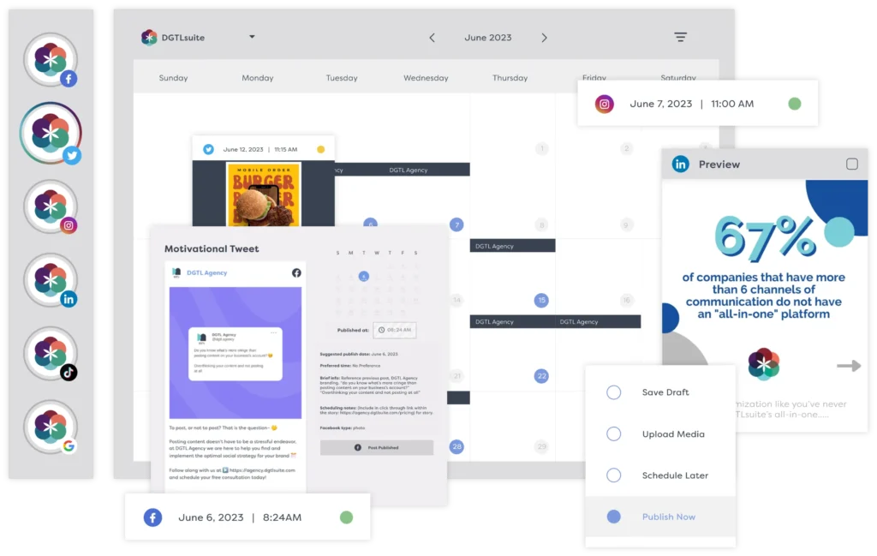The width and height of the screenshot is (877, 556).
Task: Click the Tuesday column header
Action: [342, 78]
